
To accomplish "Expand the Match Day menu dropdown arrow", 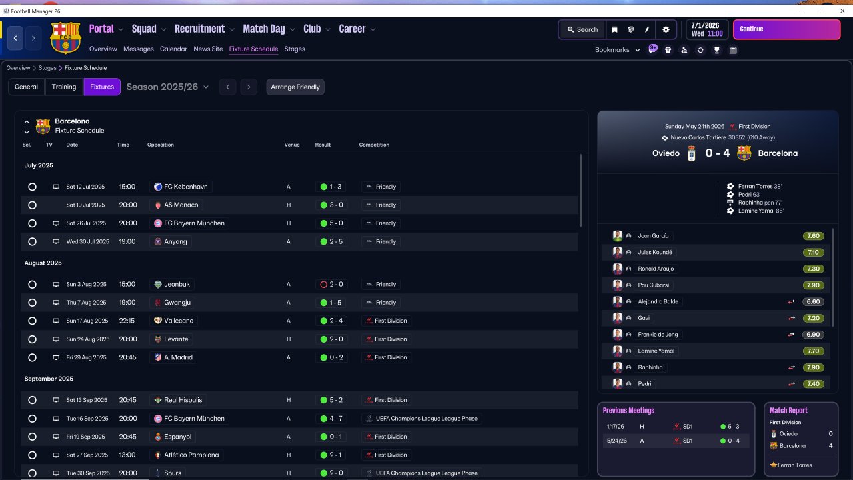I will 292,29.
